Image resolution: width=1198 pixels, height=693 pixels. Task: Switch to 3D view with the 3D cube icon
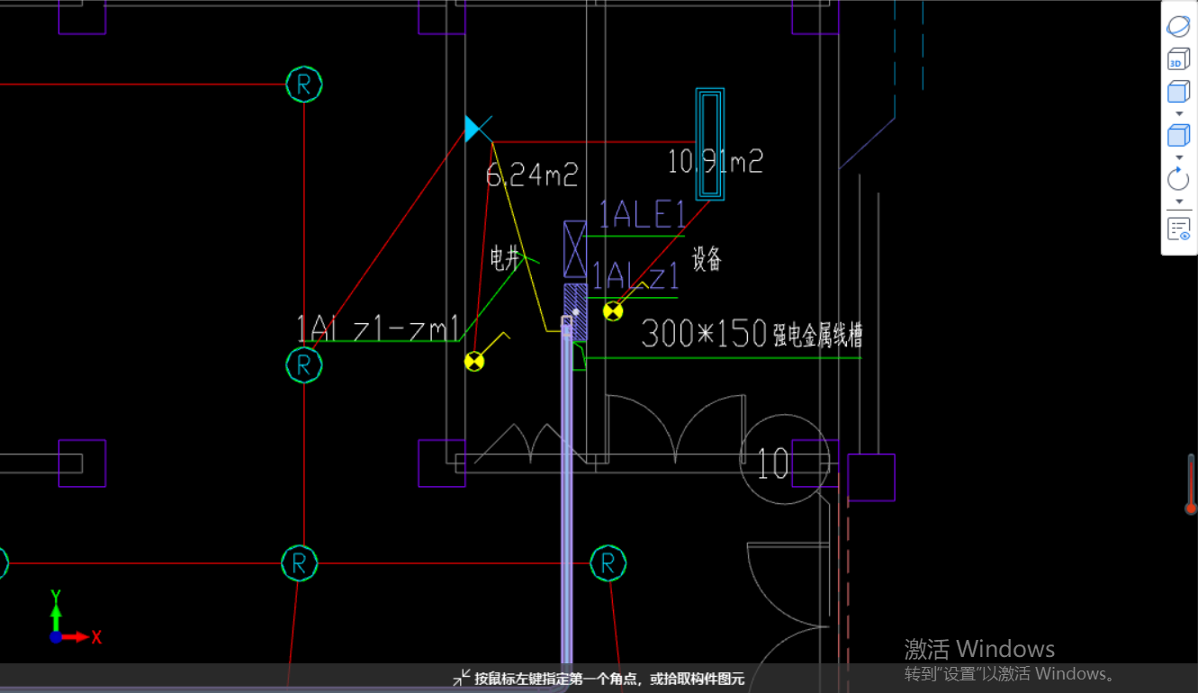(x=1178, y=60)
